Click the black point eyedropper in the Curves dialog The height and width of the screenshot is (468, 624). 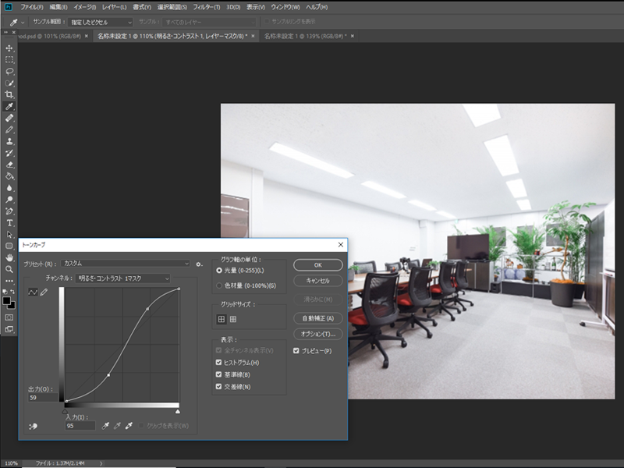pos(105,426)
